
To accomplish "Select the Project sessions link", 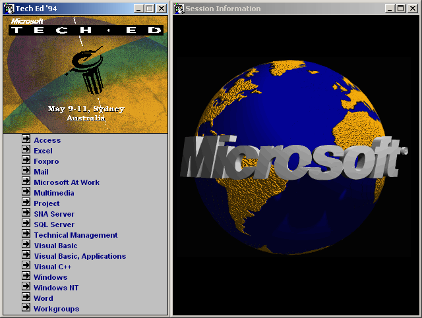I will pos(46,203).
